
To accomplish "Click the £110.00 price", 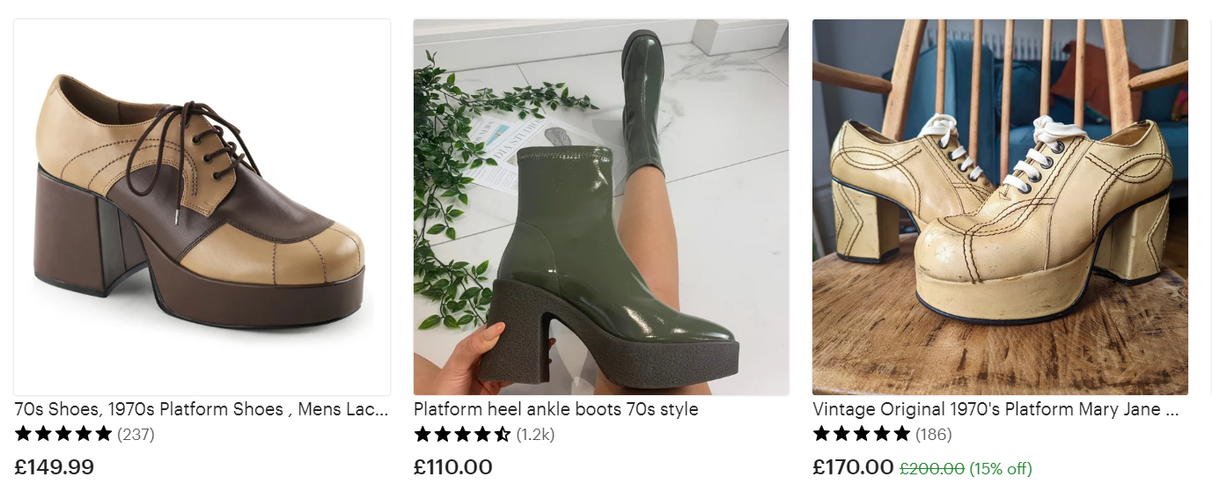I will 453,467.
